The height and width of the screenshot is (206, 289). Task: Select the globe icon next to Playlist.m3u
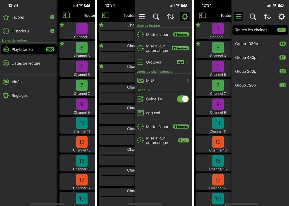point(6,49)
